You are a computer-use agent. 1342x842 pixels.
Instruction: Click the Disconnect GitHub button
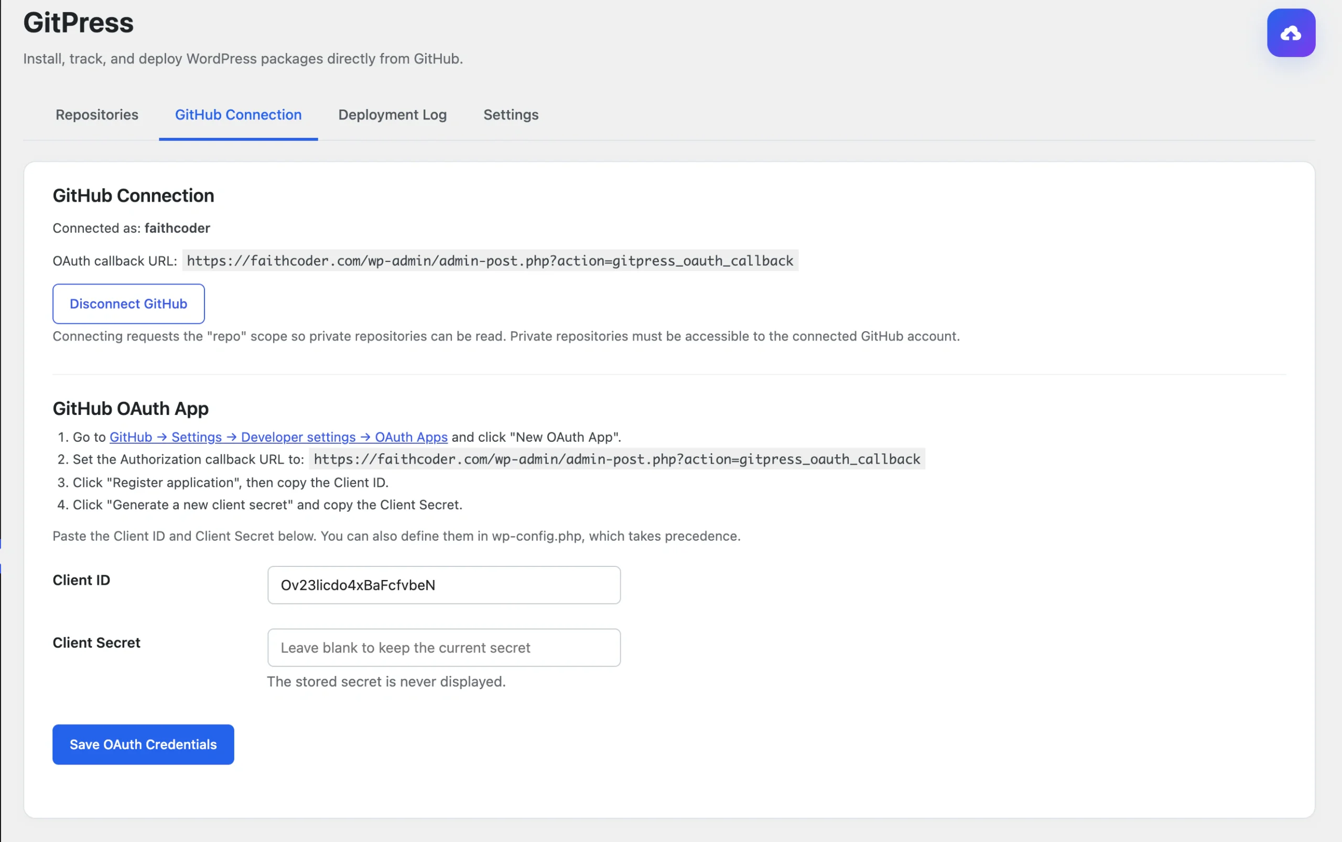pyautogui.click(x=128, y=303)
